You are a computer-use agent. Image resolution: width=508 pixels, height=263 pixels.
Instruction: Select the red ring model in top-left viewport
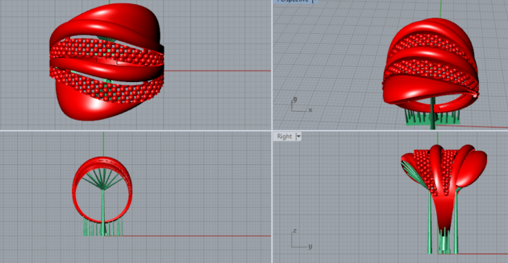click(x=107, y=62)
